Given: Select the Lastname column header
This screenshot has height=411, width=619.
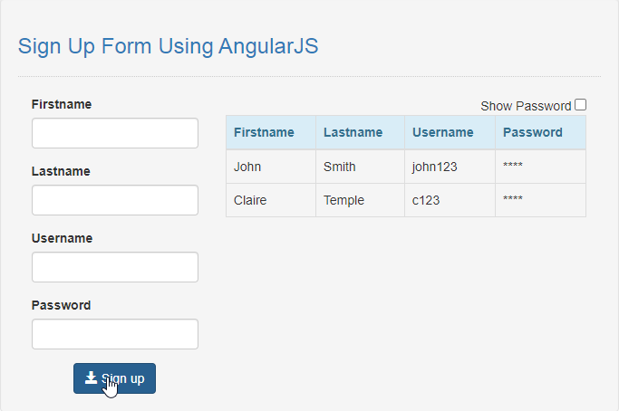Looking at the screenshot, I should pyautogui.click(x=360, y=132).
